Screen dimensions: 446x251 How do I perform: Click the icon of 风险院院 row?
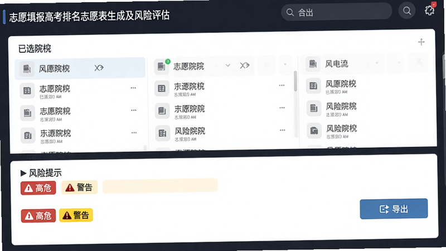point(162,133)
